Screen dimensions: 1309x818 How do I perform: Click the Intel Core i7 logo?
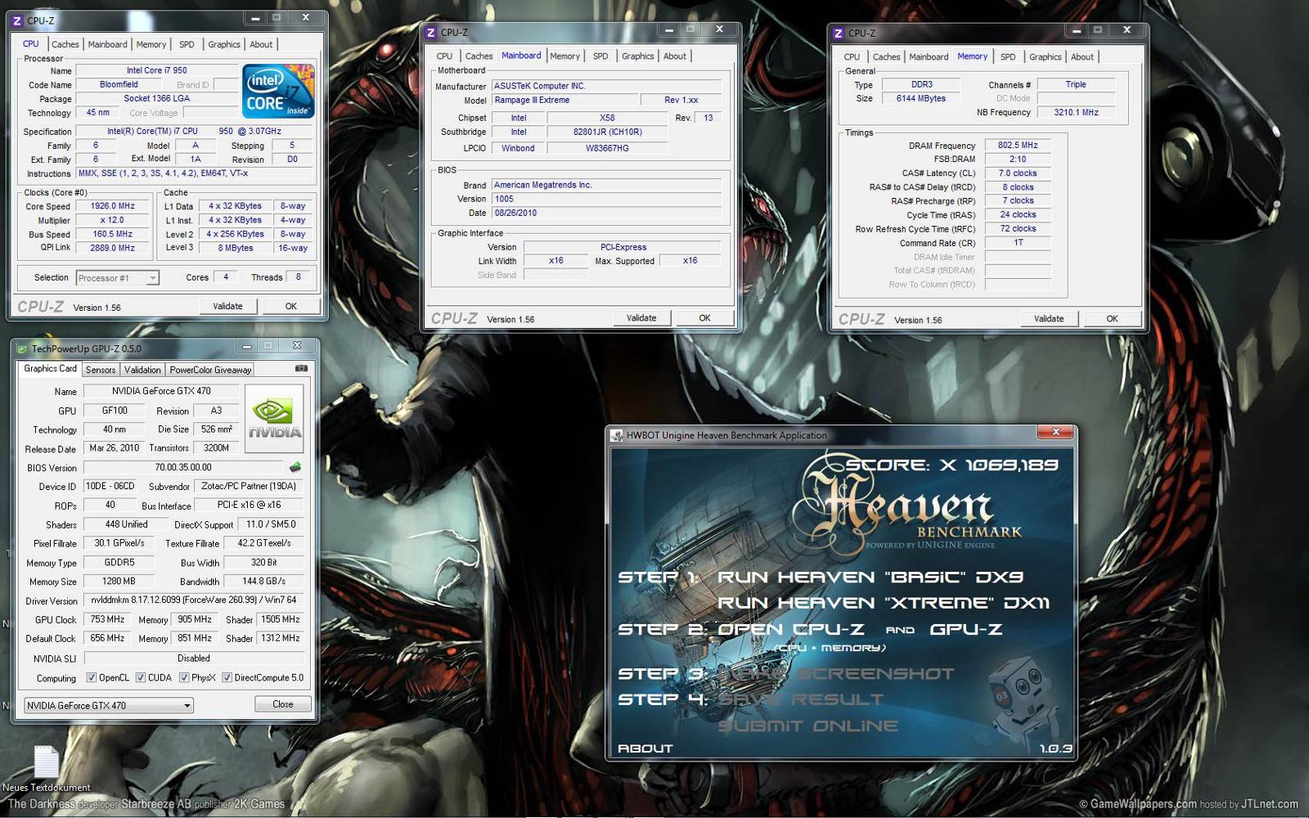pos(278,92)
